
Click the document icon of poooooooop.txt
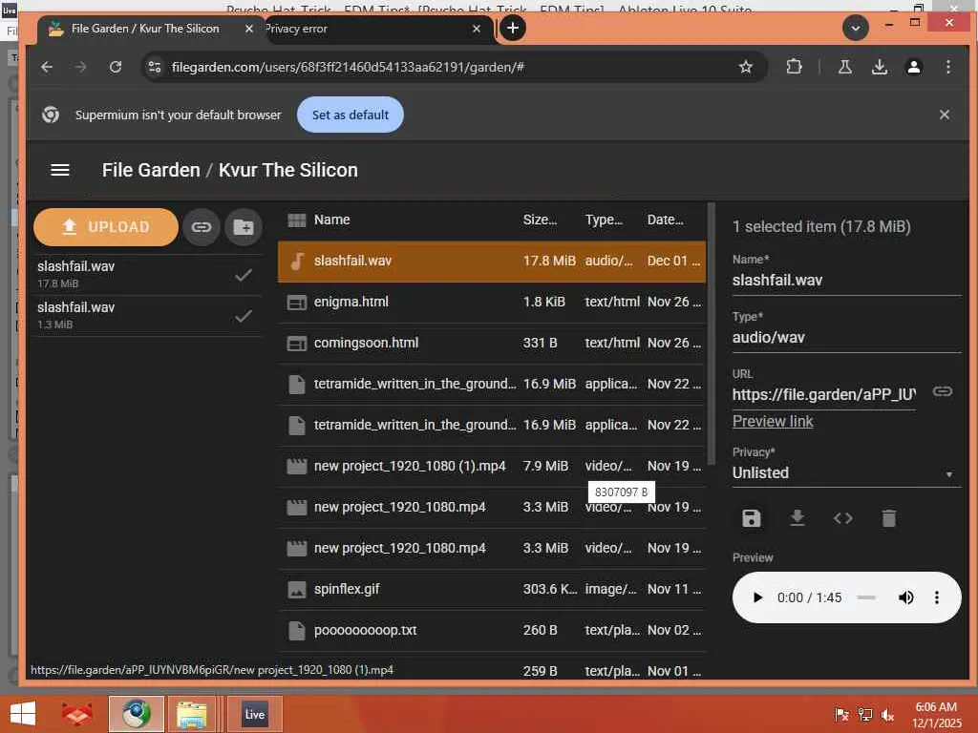[297, 630]
